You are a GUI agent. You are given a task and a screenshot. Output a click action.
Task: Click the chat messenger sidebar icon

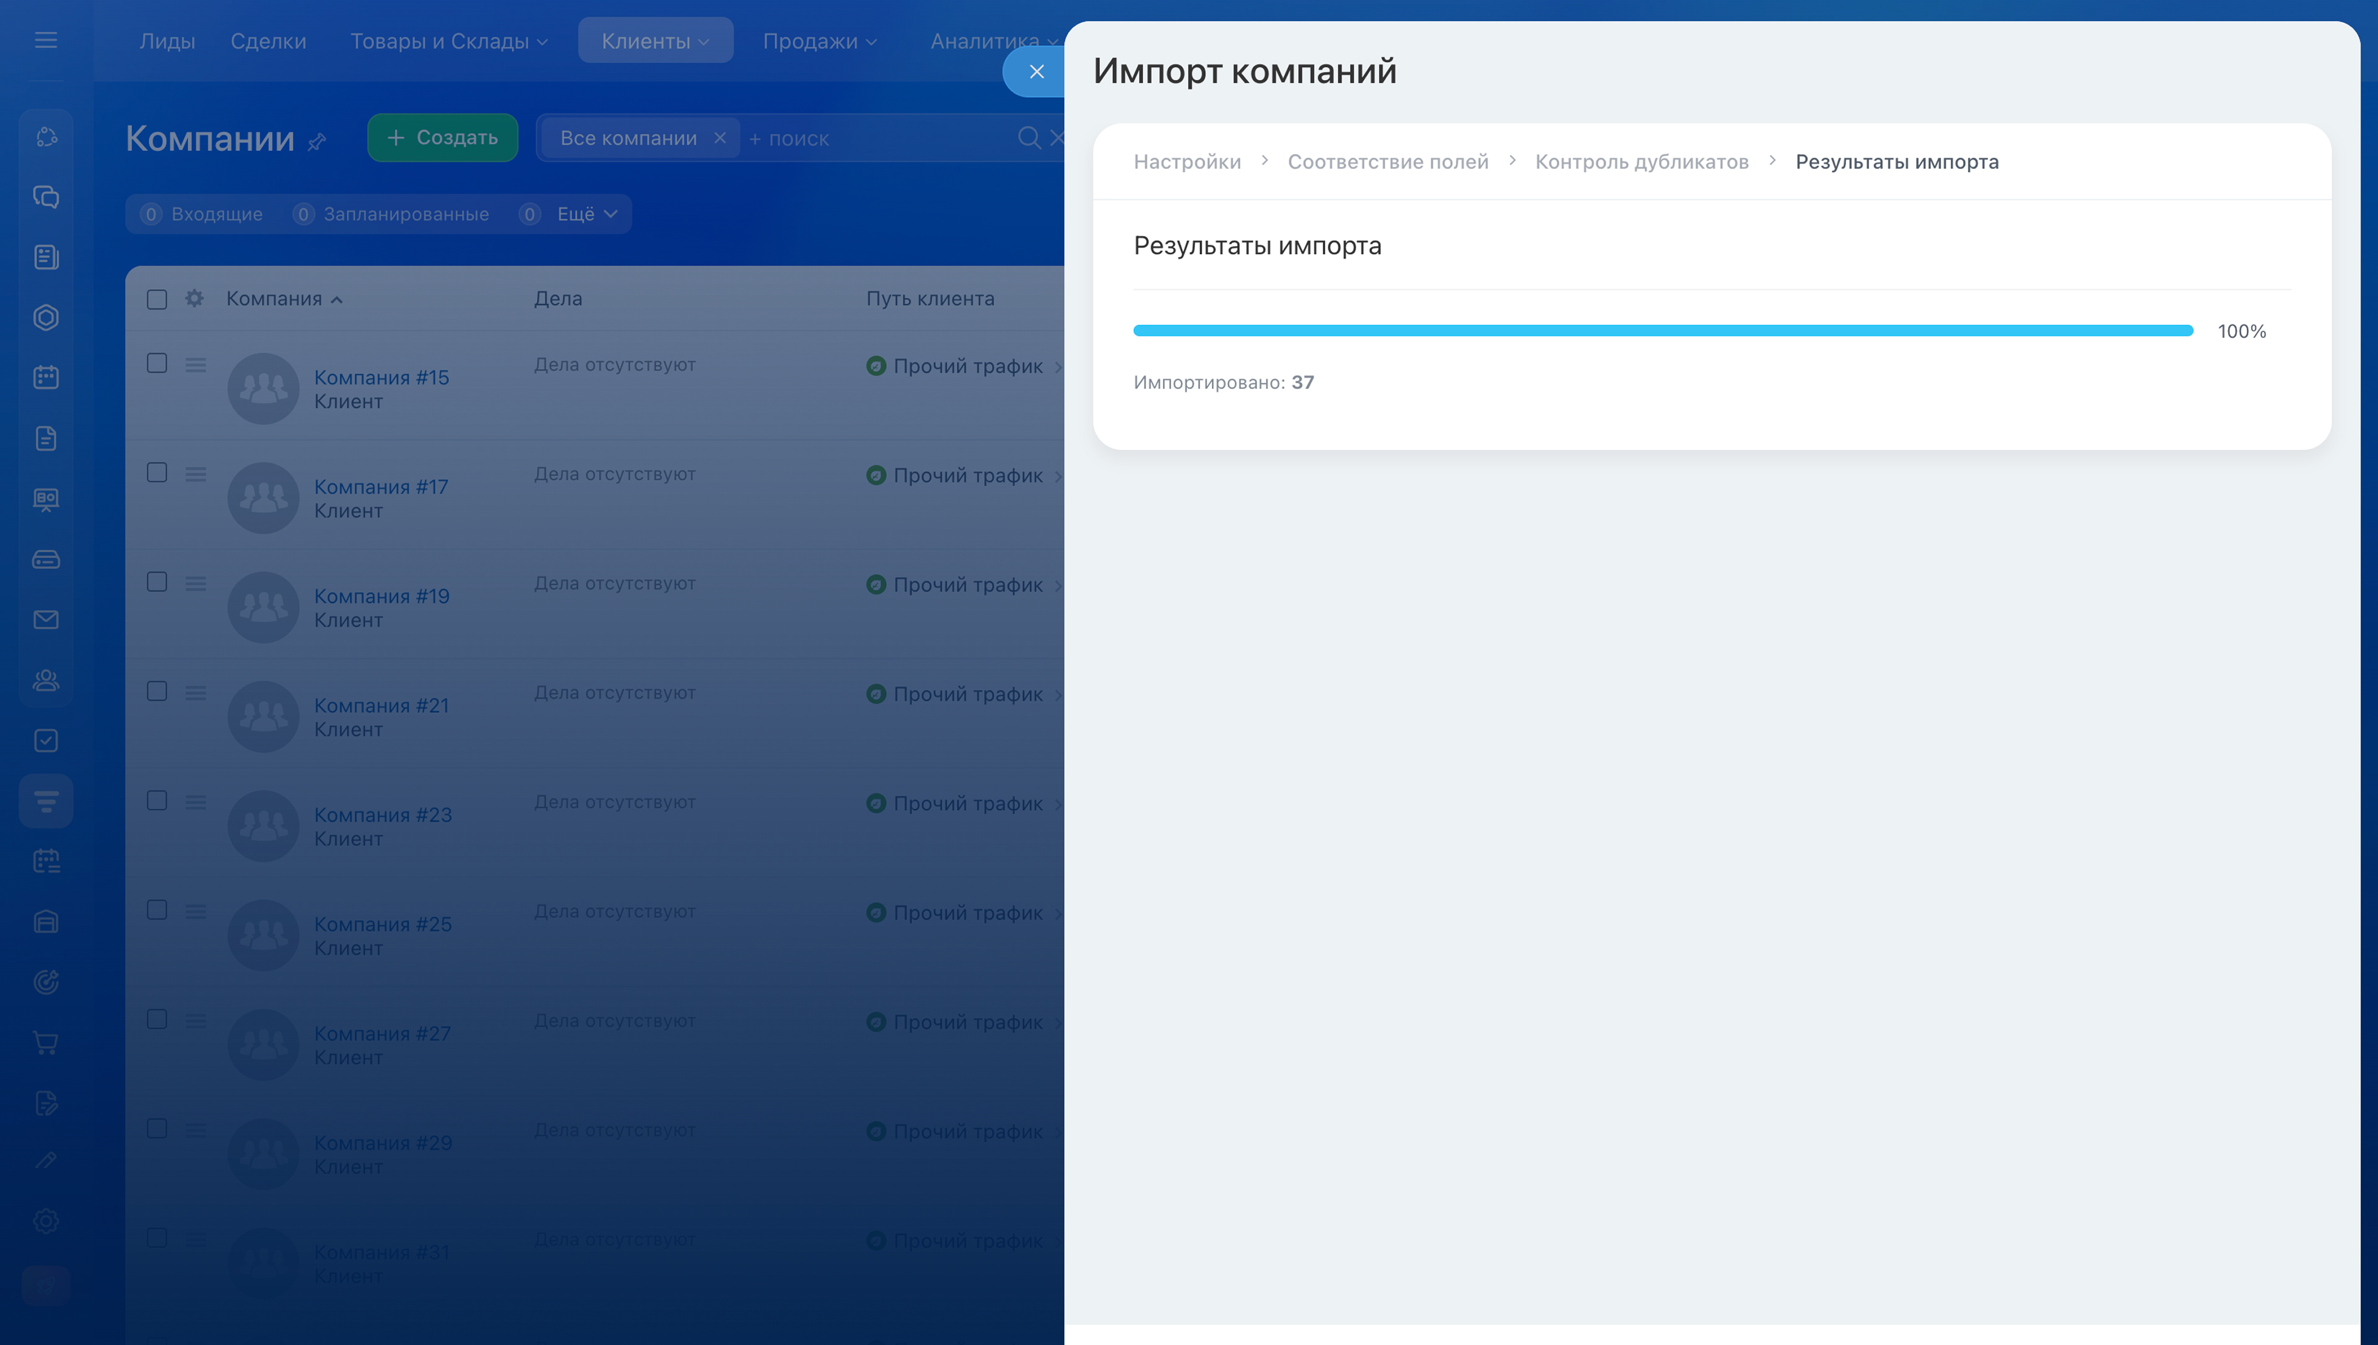point(45,197)
